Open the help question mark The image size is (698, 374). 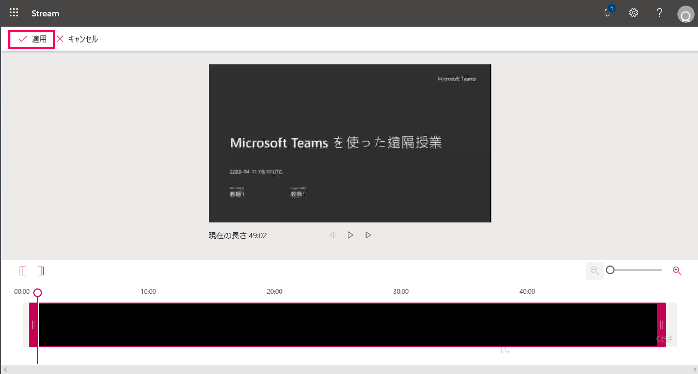click(x=659, y=13)
